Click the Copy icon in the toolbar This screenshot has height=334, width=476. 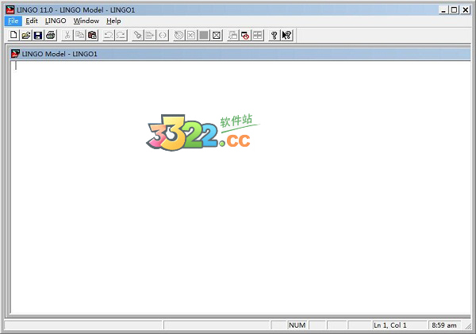point(80,35)
